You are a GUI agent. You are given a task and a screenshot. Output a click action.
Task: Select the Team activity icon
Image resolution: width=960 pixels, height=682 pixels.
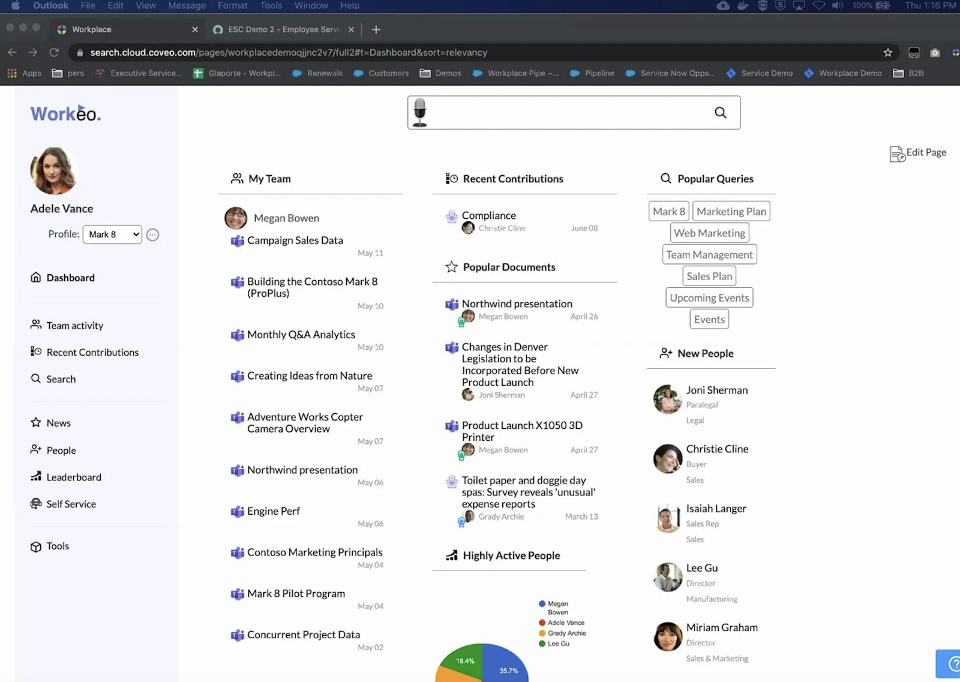[36, 325]
